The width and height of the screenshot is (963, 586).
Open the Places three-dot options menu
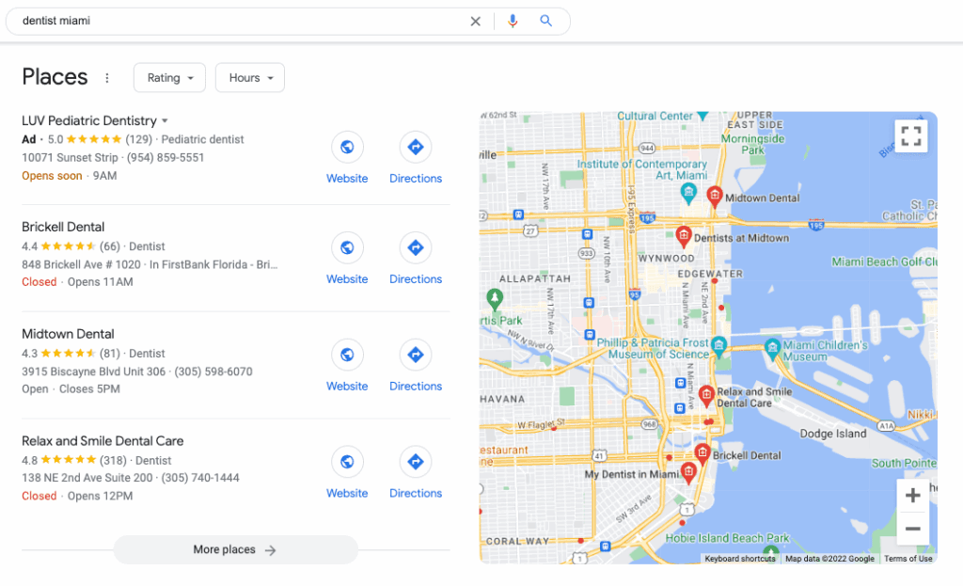click(107, 78)
